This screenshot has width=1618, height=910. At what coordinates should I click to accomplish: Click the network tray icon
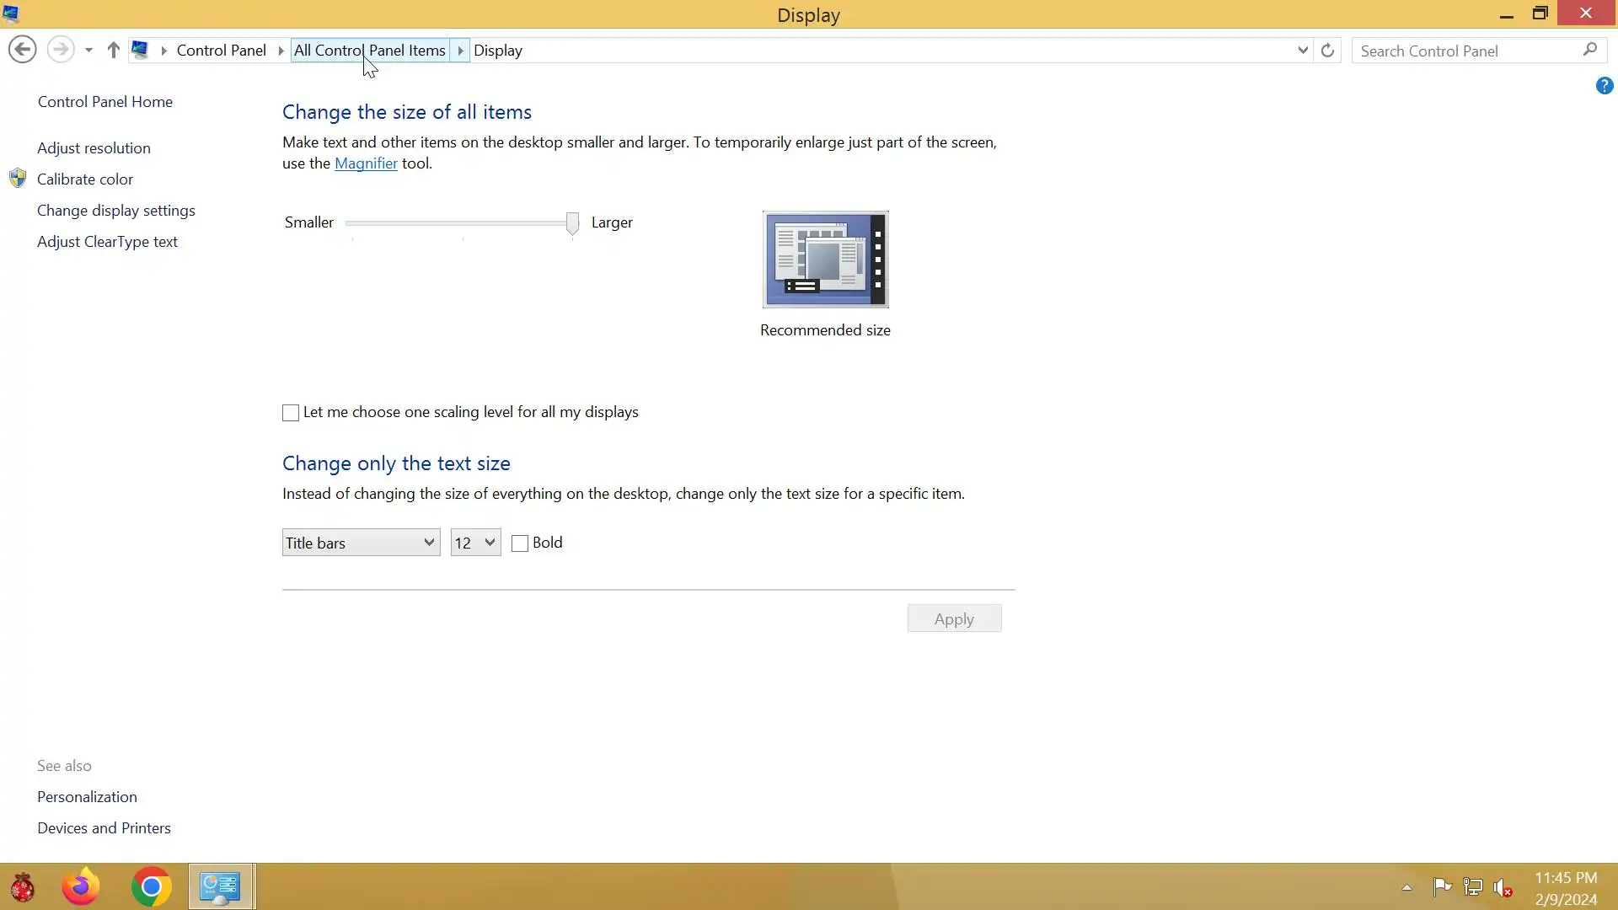[1472, 887]
